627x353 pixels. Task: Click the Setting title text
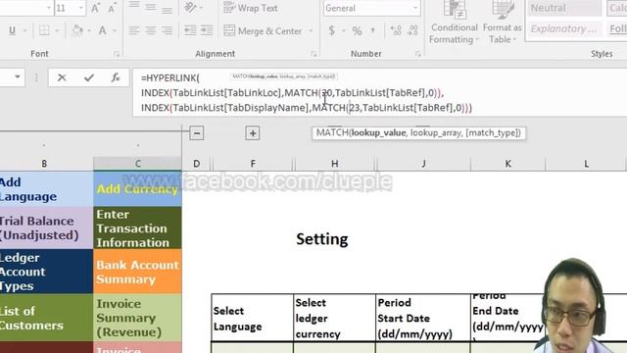pyautogui.click(x=322, y=239)
